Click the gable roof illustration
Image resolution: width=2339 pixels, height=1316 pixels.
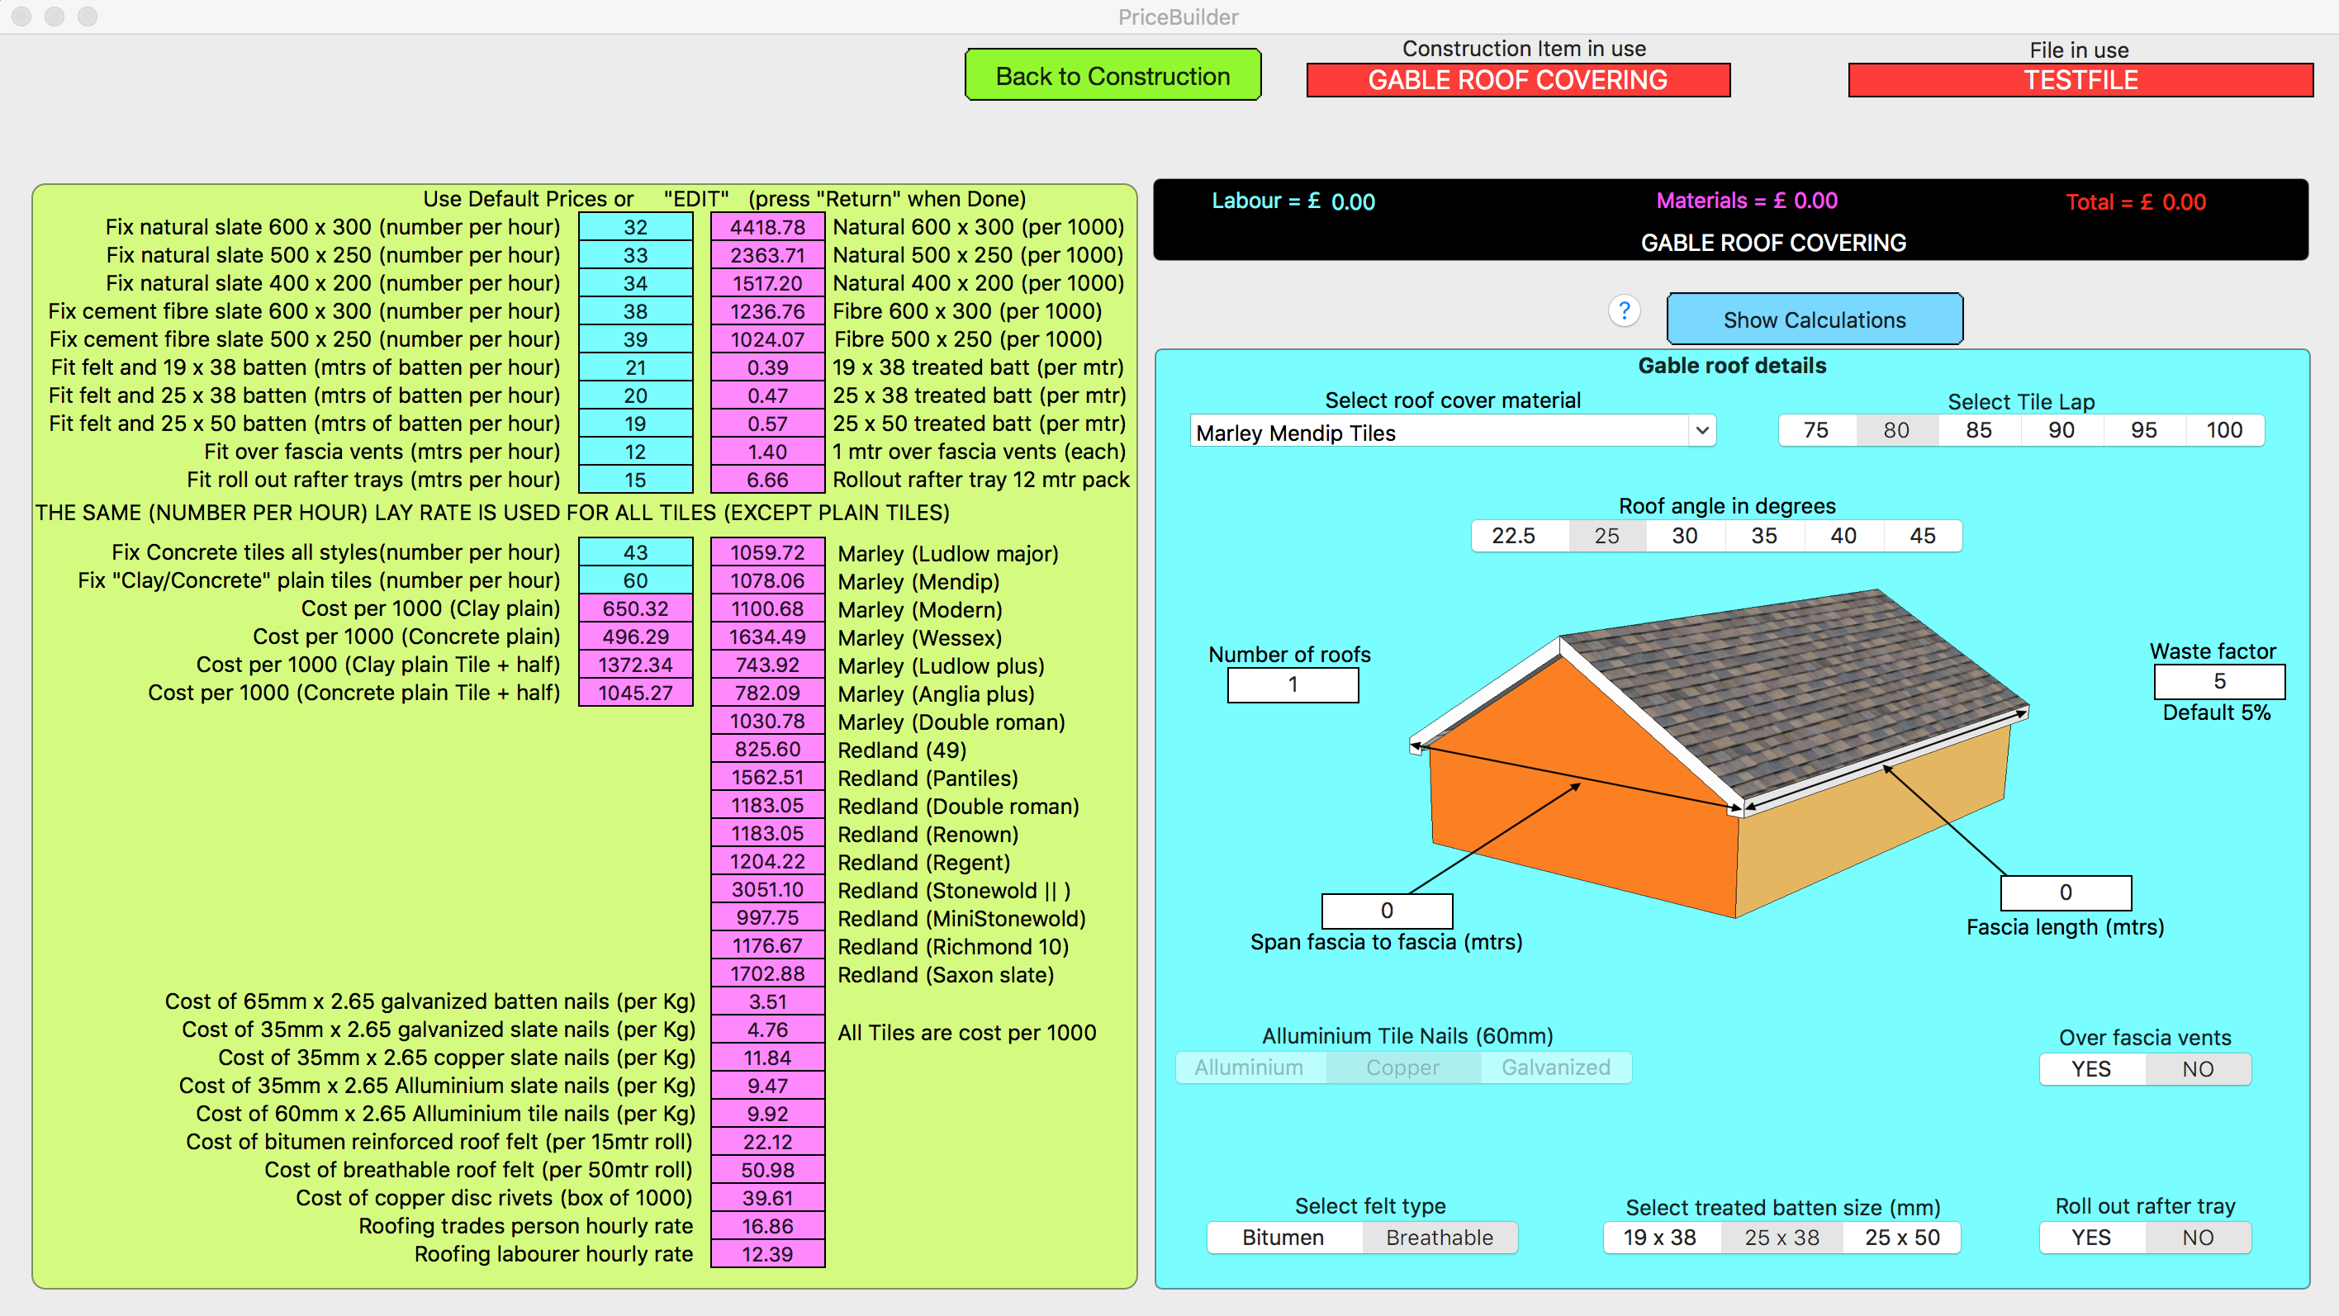[x=1719, y=753]
